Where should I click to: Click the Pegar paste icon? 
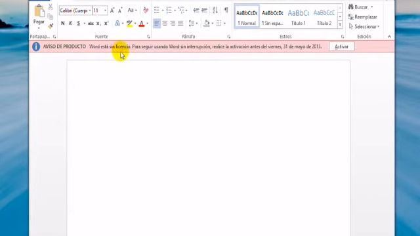tap(39, 11)
